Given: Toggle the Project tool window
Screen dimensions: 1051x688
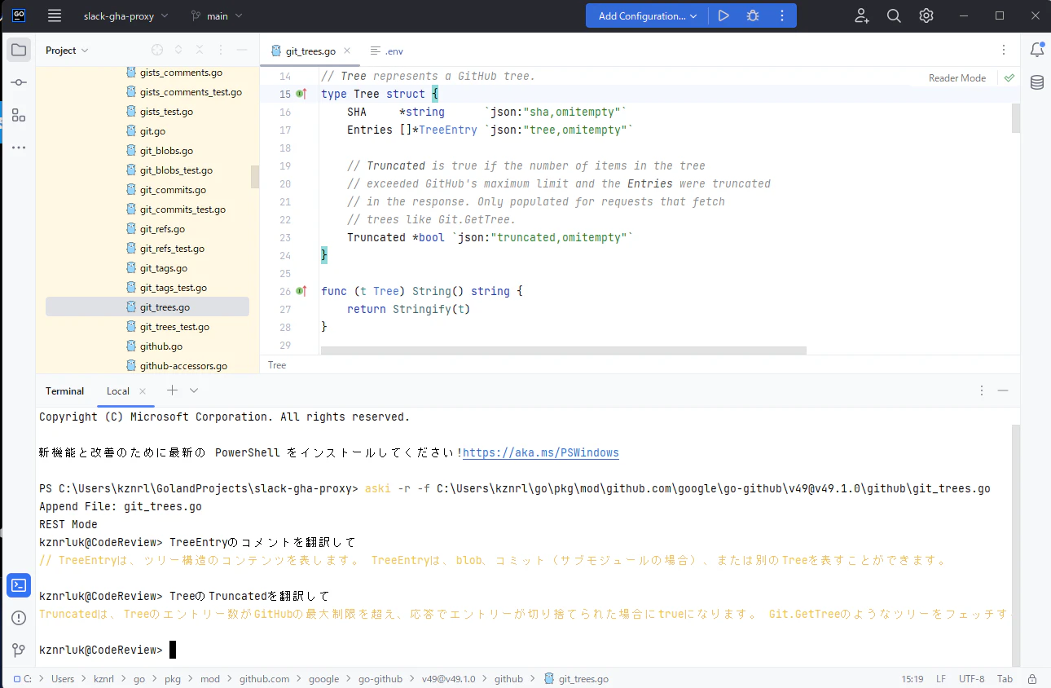Looking at the screenshot, I should (19, 51).
